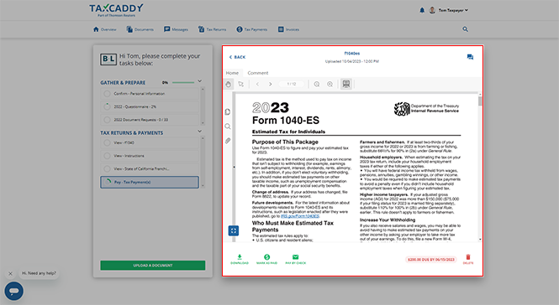Image resolution: width=559 pixels, height=305 pixels.
Task: Click the B·L firm logo
Action: (108, 59)
